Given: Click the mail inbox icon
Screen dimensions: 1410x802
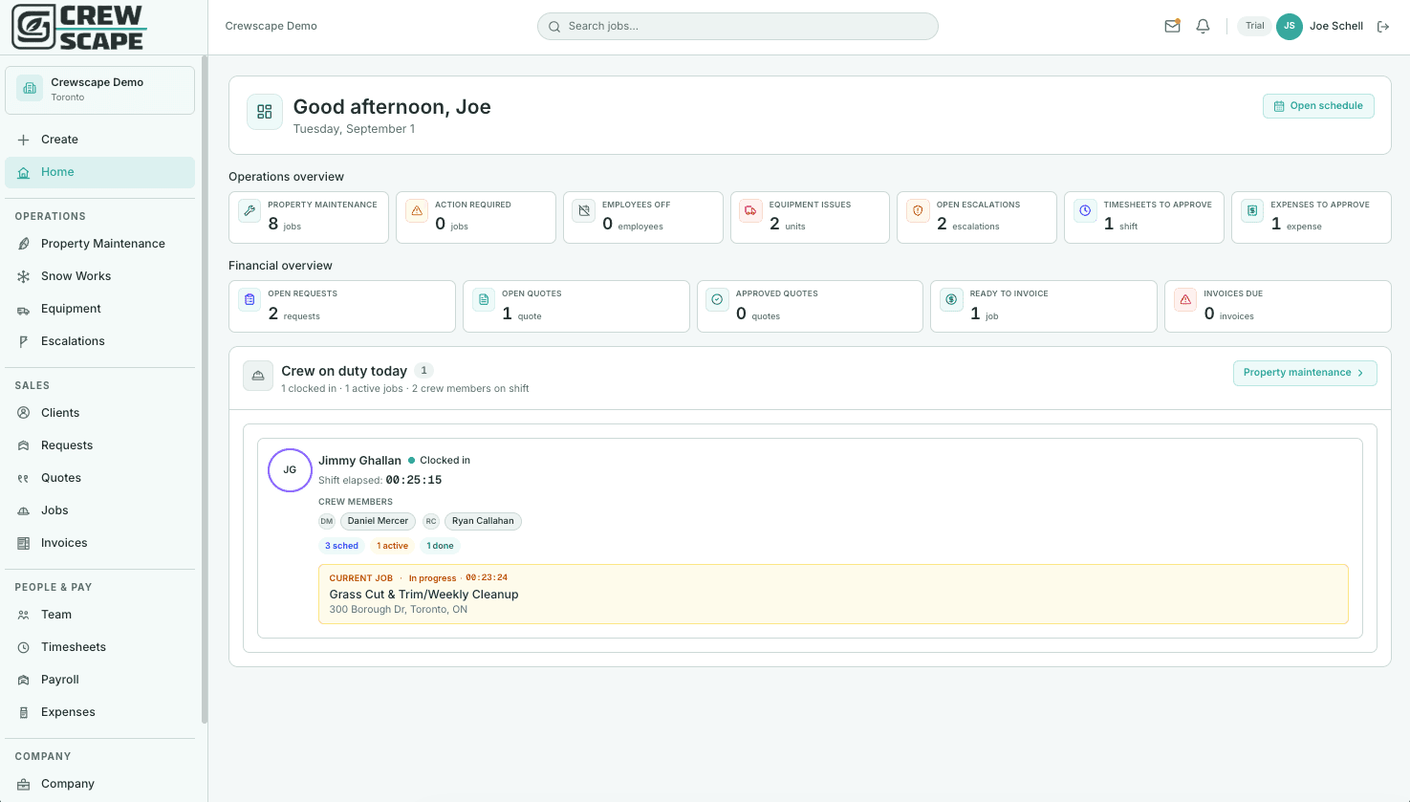Looking at the screenshot, I should (1172, 27).
